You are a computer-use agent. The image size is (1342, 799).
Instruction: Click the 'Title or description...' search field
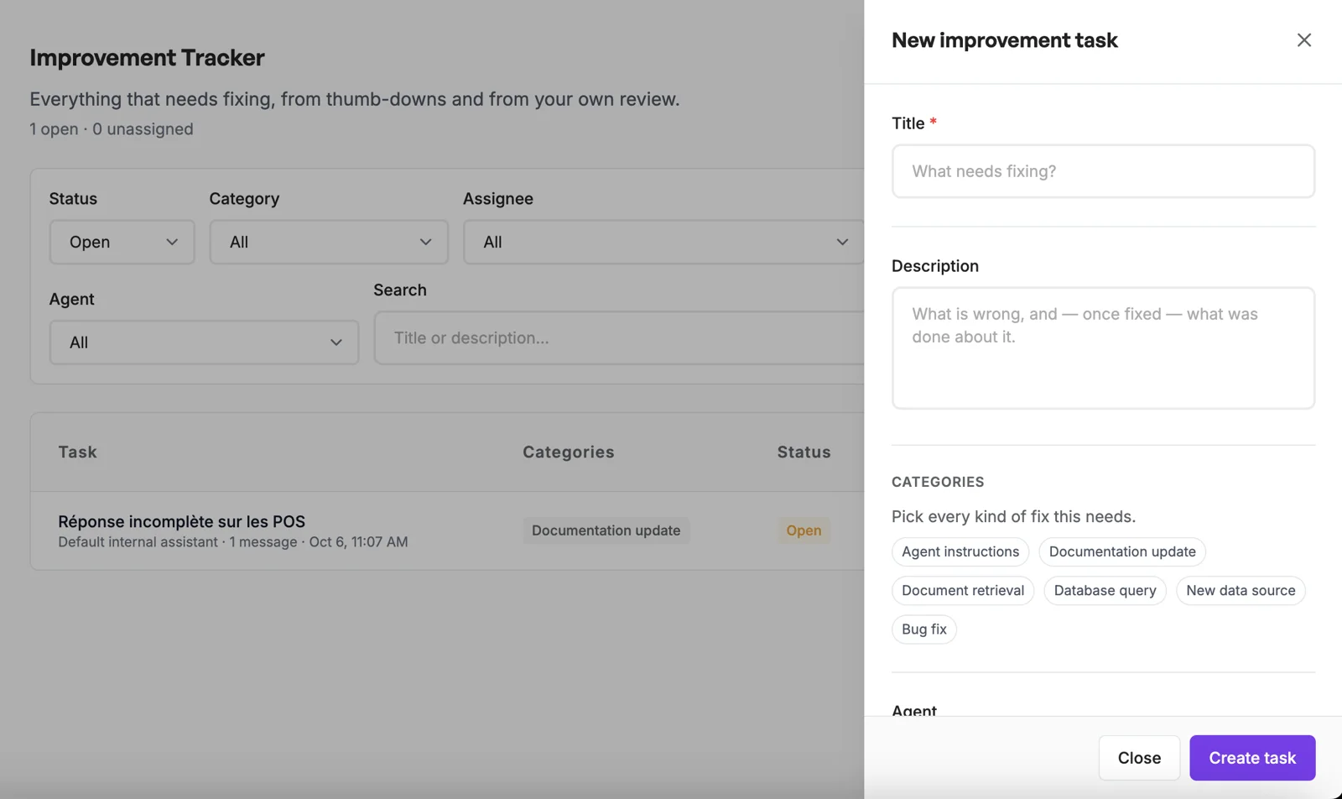click(620, 337)
